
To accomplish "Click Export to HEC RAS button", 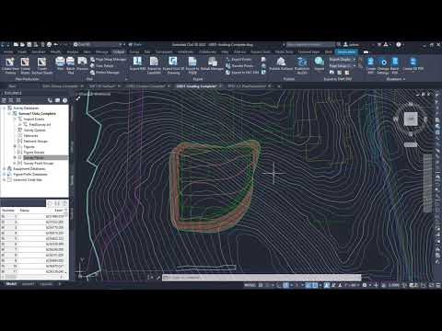I will click(x=242, y=73).
